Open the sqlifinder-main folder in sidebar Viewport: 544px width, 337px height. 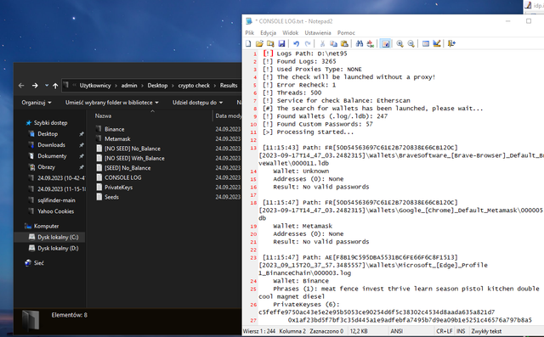click(x=56, y=200)
